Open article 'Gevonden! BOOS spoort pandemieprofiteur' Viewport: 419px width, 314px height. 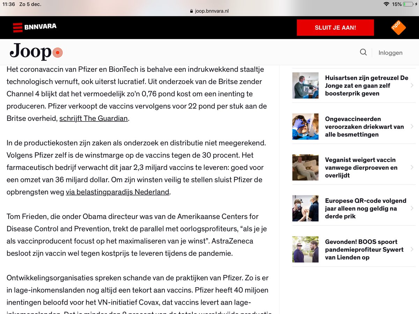(x=364, y=249)
